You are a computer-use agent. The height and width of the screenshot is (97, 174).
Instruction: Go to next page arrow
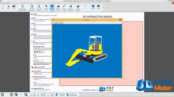(x=11, y=95)
